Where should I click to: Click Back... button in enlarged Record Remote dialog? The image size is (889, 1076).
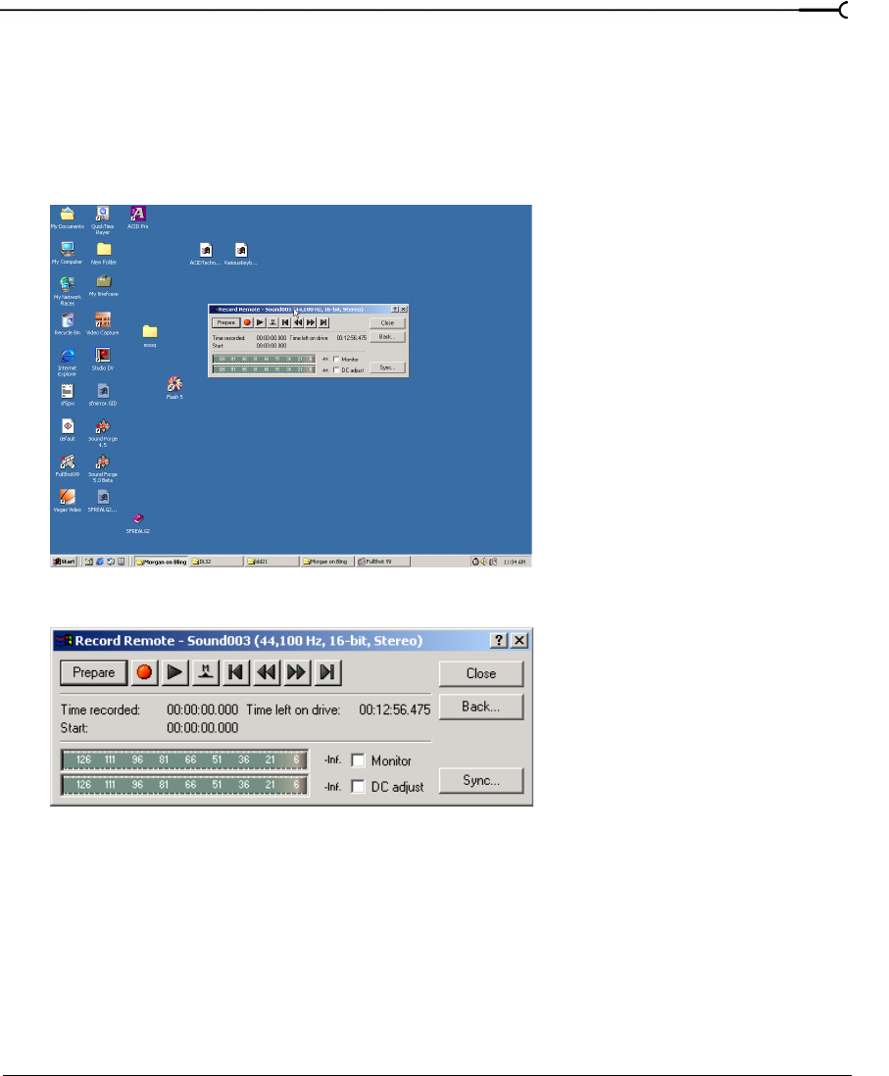[481, 707]
